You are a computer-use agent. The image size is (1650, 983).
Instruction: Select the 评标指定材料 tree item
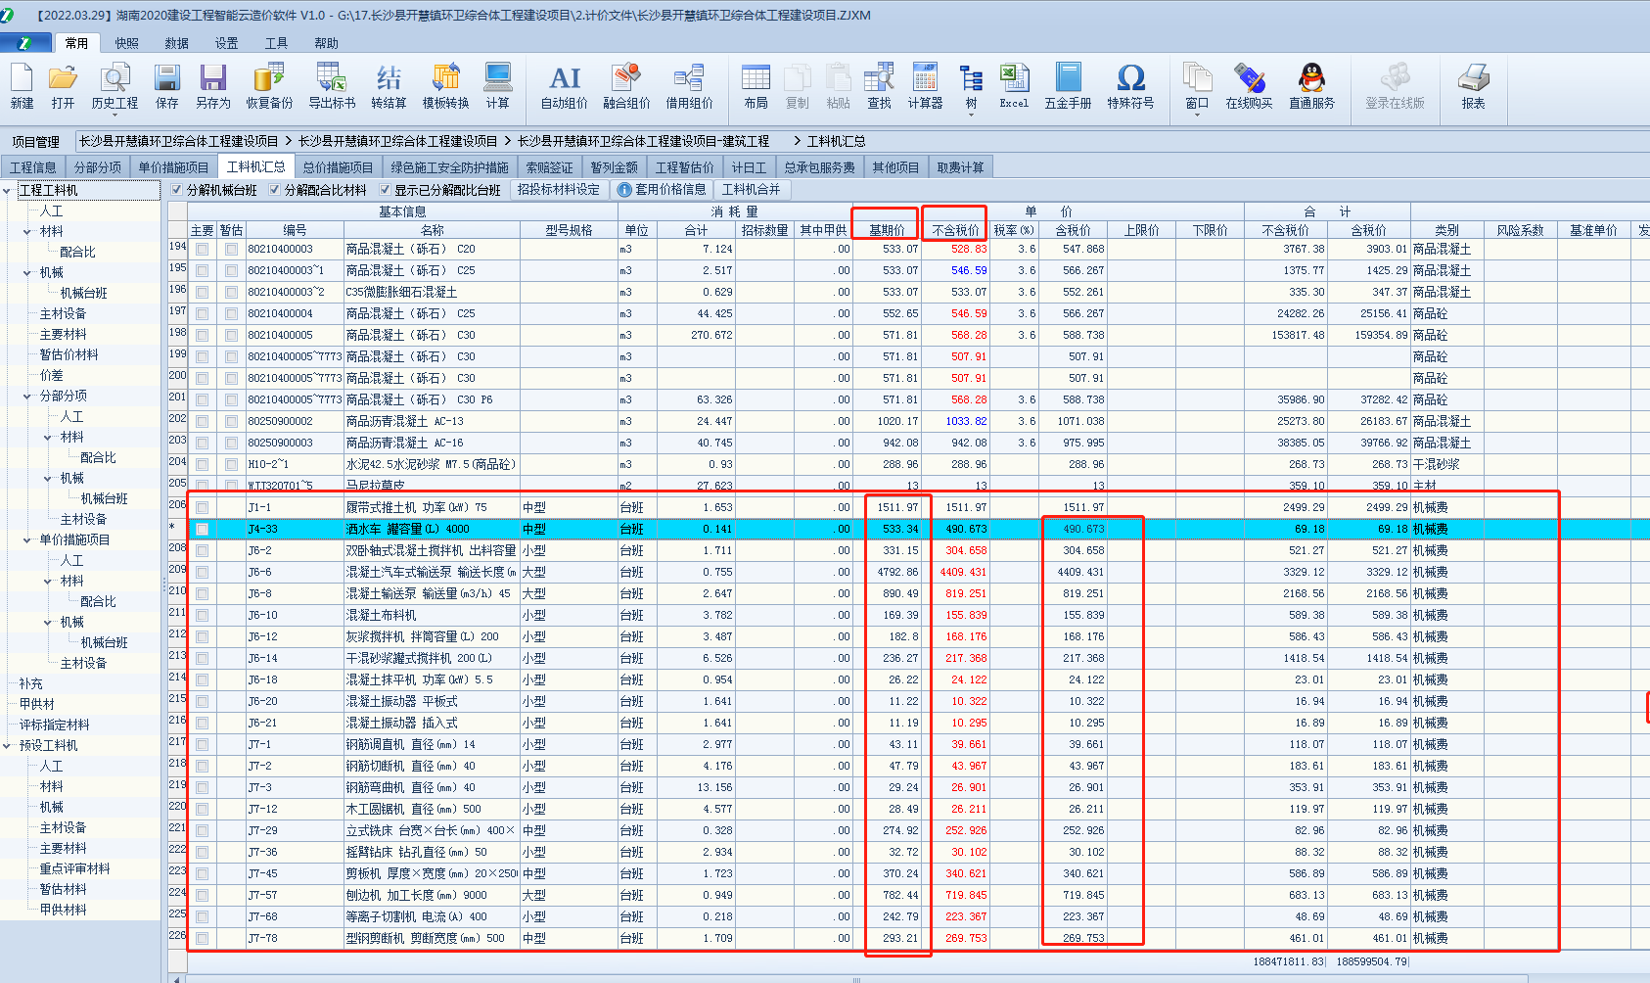[x=55, y=726]
